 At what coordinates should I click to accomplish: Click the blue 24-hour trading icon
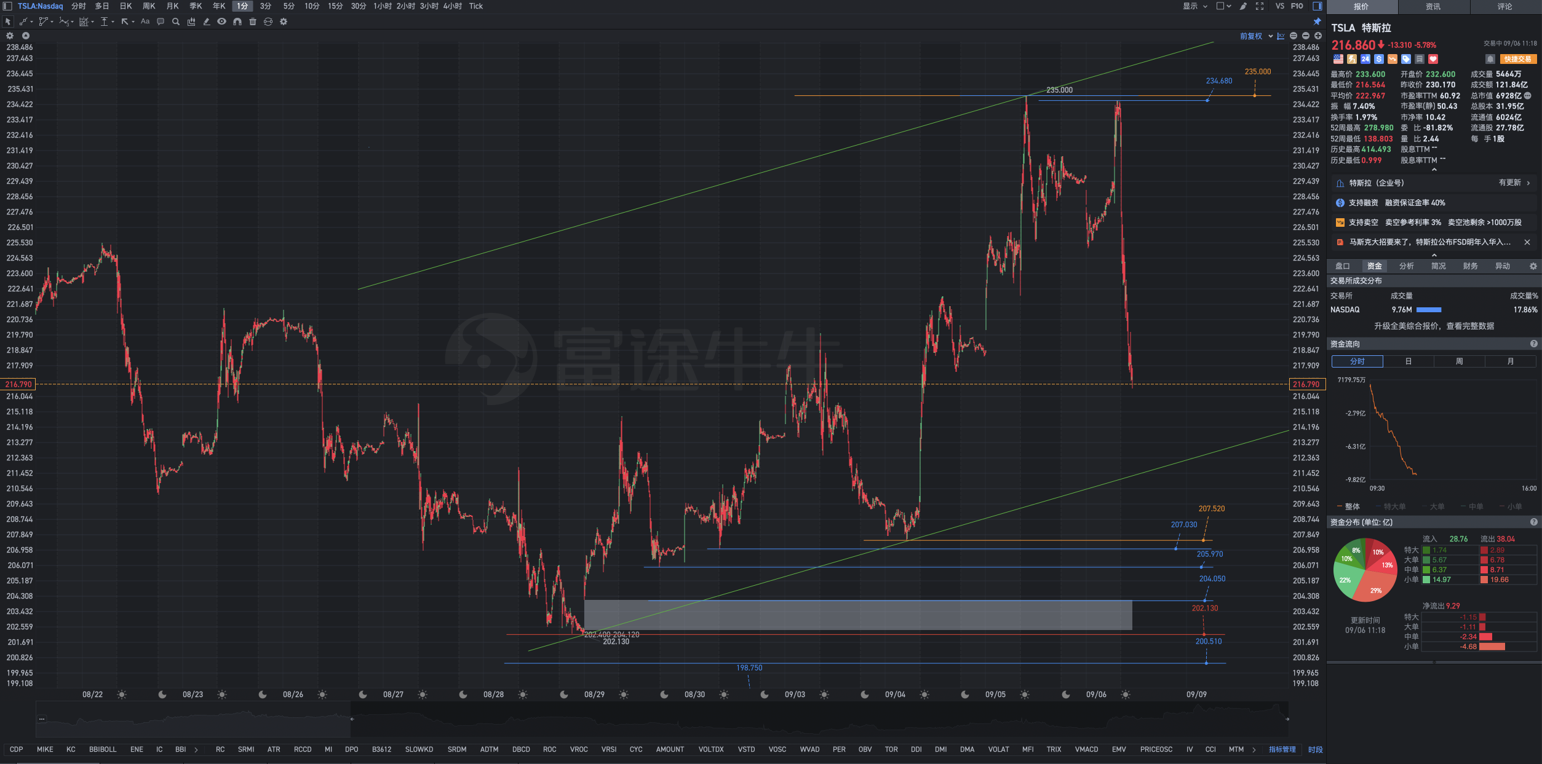pos(1365,59)
